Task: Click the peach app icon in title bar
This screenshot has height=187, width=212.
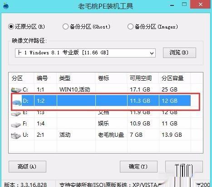Action: 6,6
